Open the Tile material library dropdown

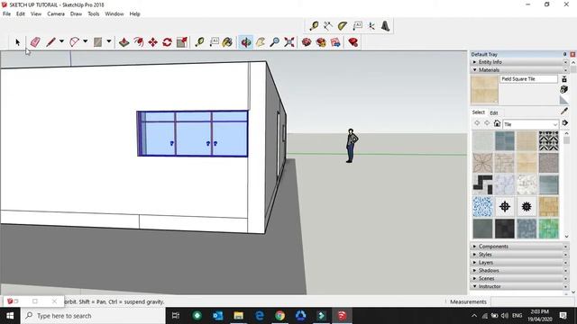pyautogui.click(x=531, y=124)
